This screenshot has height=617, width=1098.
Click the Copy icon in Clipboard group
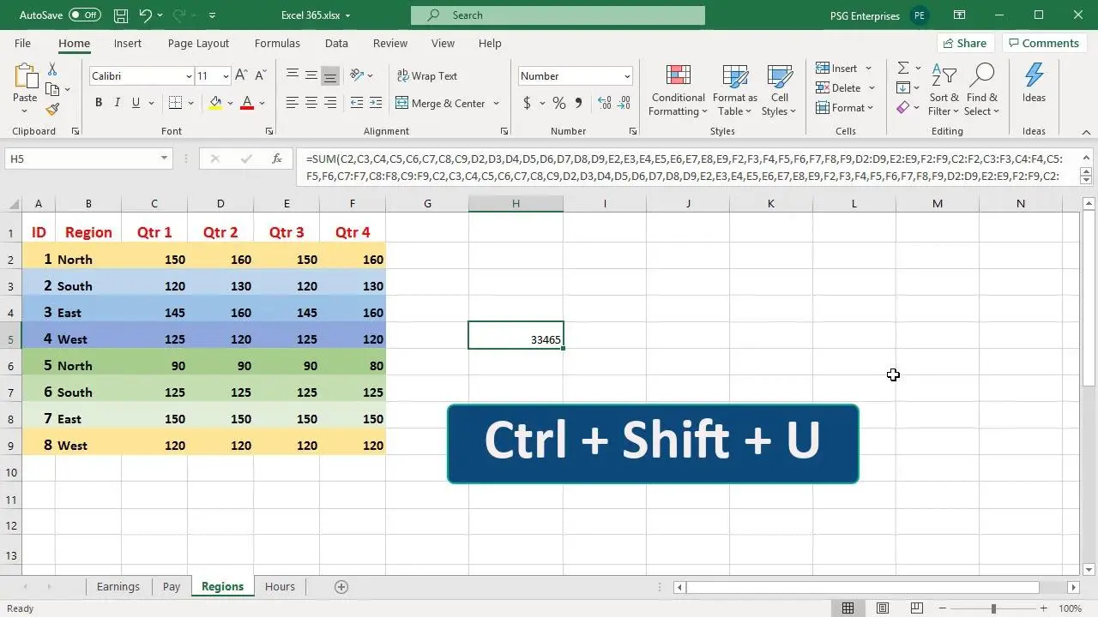(51, 89)
